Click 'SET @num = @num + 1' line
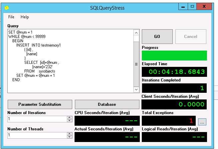 pyautogui.click(x=36, y=75)
